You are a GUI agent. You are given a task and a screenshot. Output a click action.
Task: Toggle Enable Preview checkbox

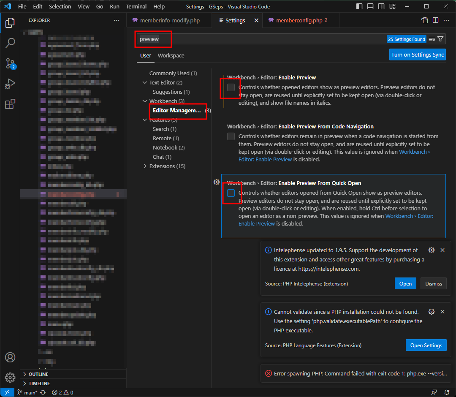231,87
